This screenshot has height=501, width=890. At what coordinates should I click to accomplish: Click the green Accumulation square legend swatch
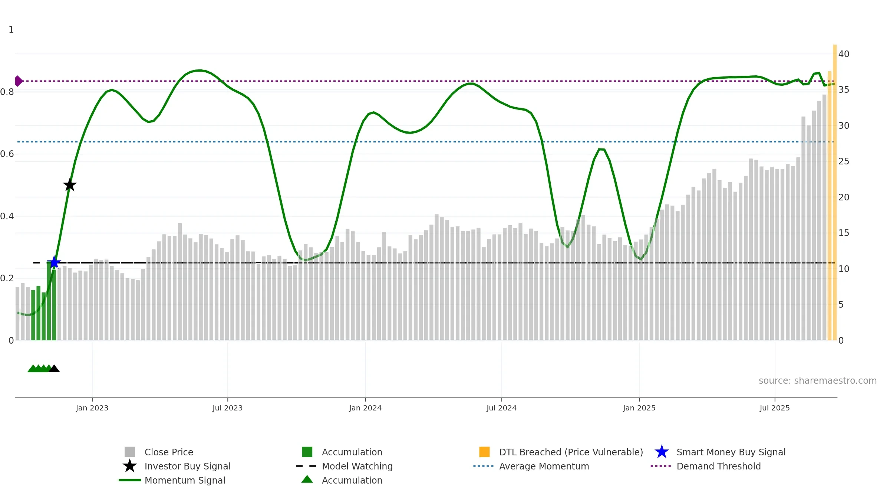pyautogui.click(x=307, y=452)
